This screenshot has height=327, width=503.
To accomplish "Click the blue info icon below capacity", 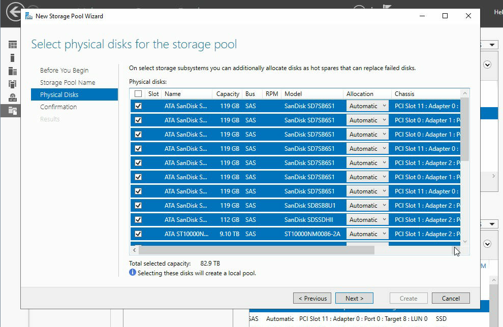I will coord(133,273).
